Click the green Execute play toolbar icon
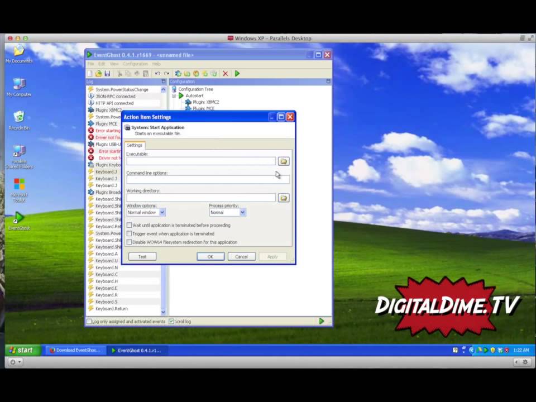Image resolution: width=536 pixels, height=402 pixels. click(237, 74)
